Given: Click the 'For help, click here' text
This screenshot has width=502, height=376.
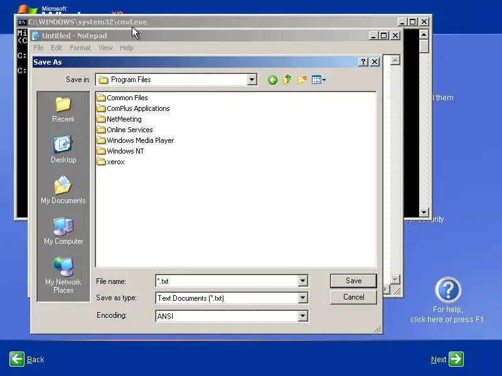Looking at the screenshot, I should [x=448, y=315].
